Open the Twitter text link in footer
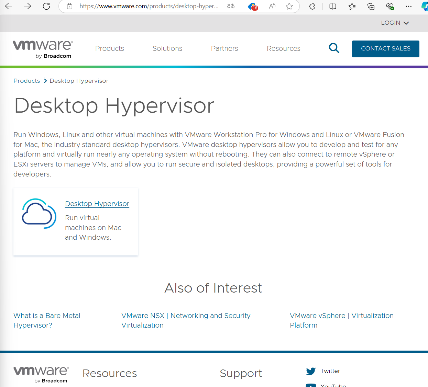 (x=330, y=371)
